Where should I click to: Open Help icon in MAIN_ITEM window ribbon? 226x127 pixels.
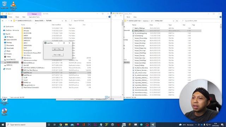point(220,17)
